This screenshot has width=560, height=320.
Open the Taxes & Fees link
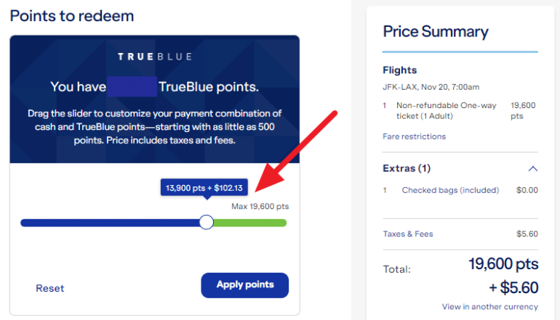tap(408, 234)
